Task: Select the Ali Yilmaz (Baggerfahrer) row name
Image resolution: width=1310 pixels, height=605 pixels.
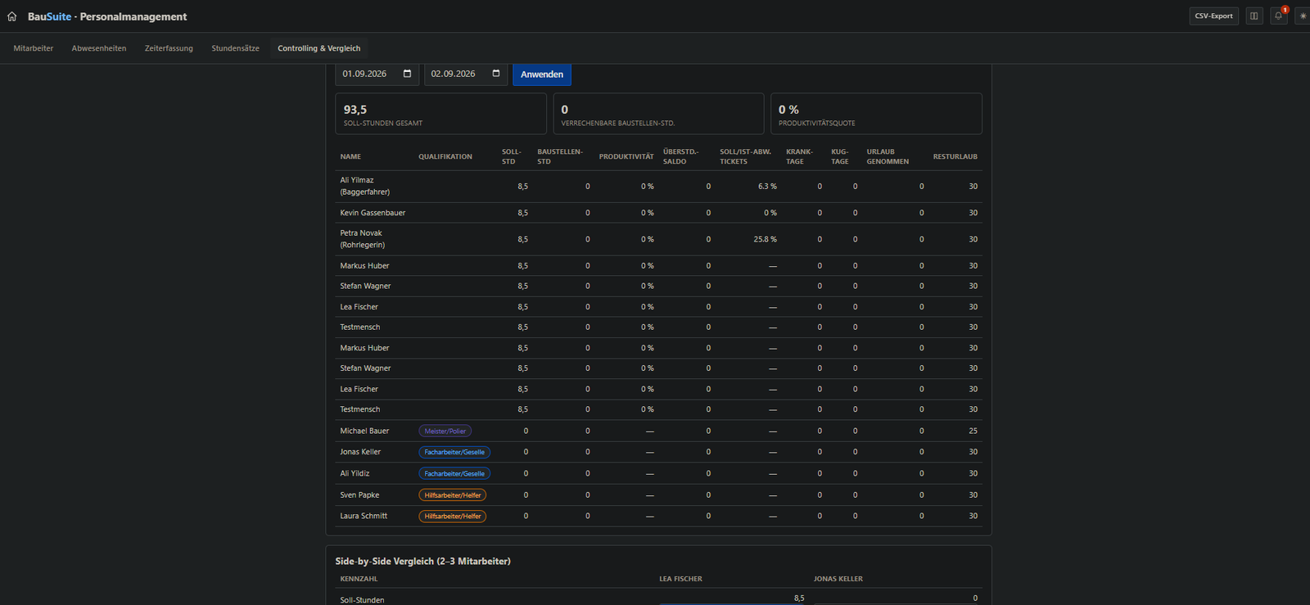Action: [x=365, y=186]
